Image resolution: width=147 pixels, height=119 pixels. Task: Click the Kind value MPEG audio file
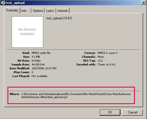click(x=41, y=53)
